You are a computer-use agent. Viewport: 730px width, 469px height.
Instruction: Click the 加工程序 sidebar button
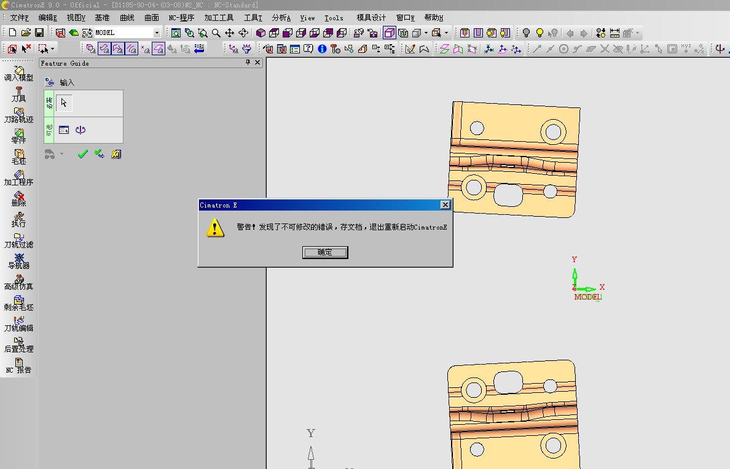[18, 178]
